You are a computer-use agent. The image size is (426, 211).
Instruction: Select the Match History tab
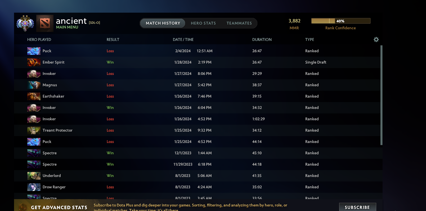click(163, 23)
